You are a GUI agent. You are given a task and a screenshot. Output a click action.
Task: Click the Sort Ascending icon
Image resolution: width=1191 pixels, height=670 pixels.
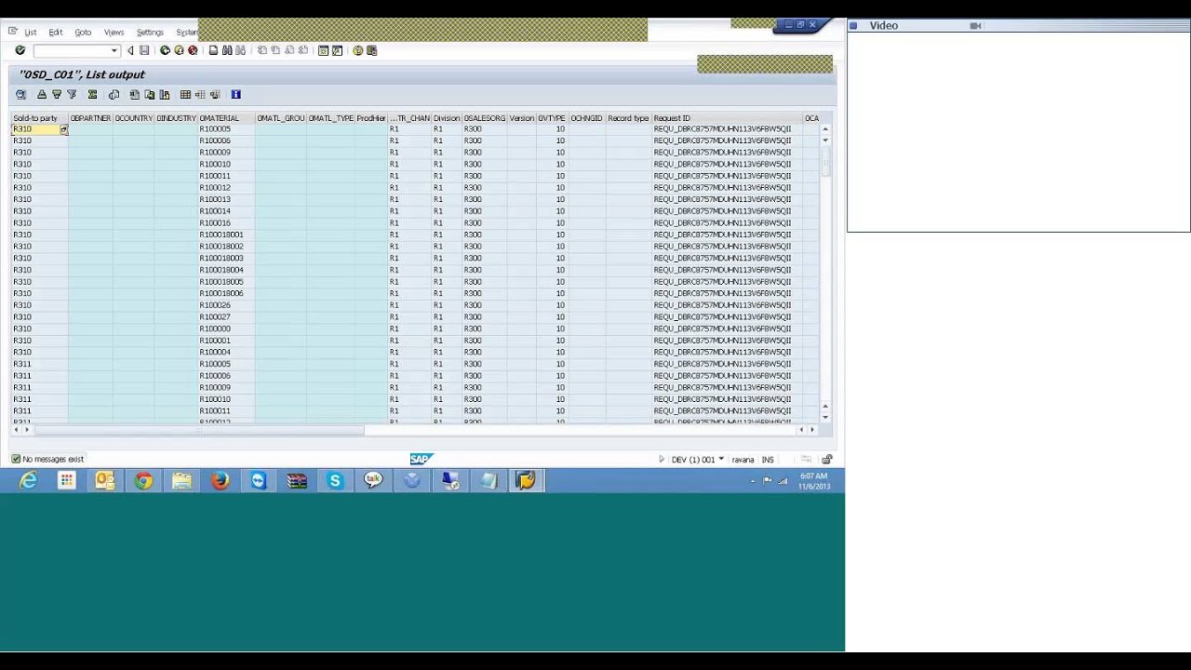click(x=42, y=94)
